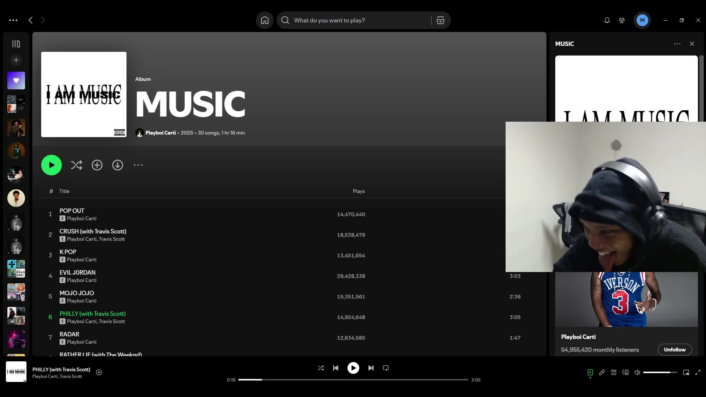Click the Plays column header
This screenshot has height=397, width=706.
[359, 191]
